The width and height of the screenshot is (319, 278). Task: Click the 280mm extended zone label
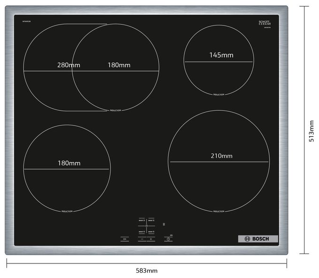pos(68,65)
